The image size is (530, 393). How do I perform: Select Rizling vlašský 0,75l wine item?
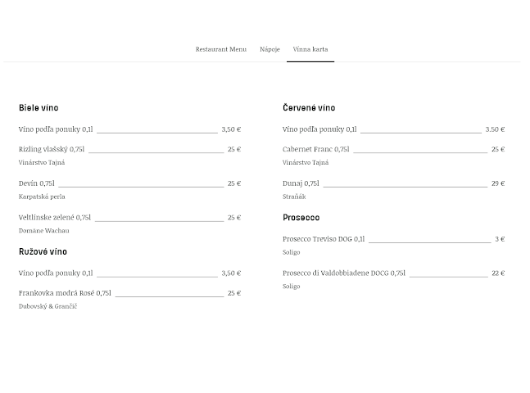pos(52,150)
